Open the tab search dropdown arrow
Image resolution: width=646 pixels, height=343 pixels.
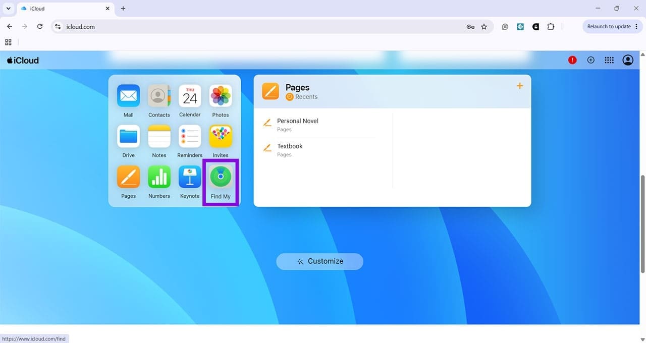pos(8,9)
